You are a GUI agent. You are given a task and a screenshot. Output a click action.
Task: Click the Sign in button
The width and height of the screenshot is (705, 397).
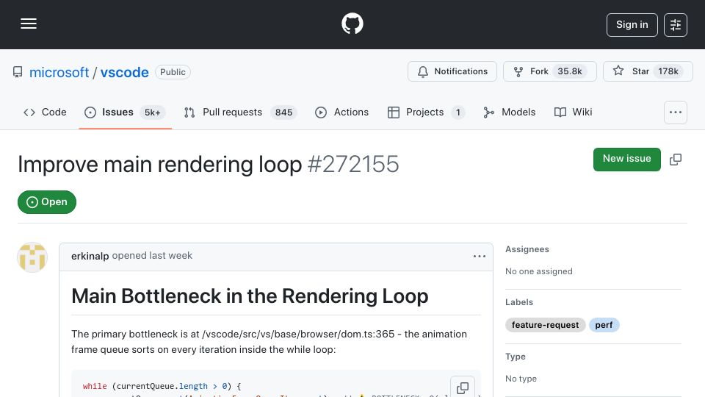[x=632, y=25]
